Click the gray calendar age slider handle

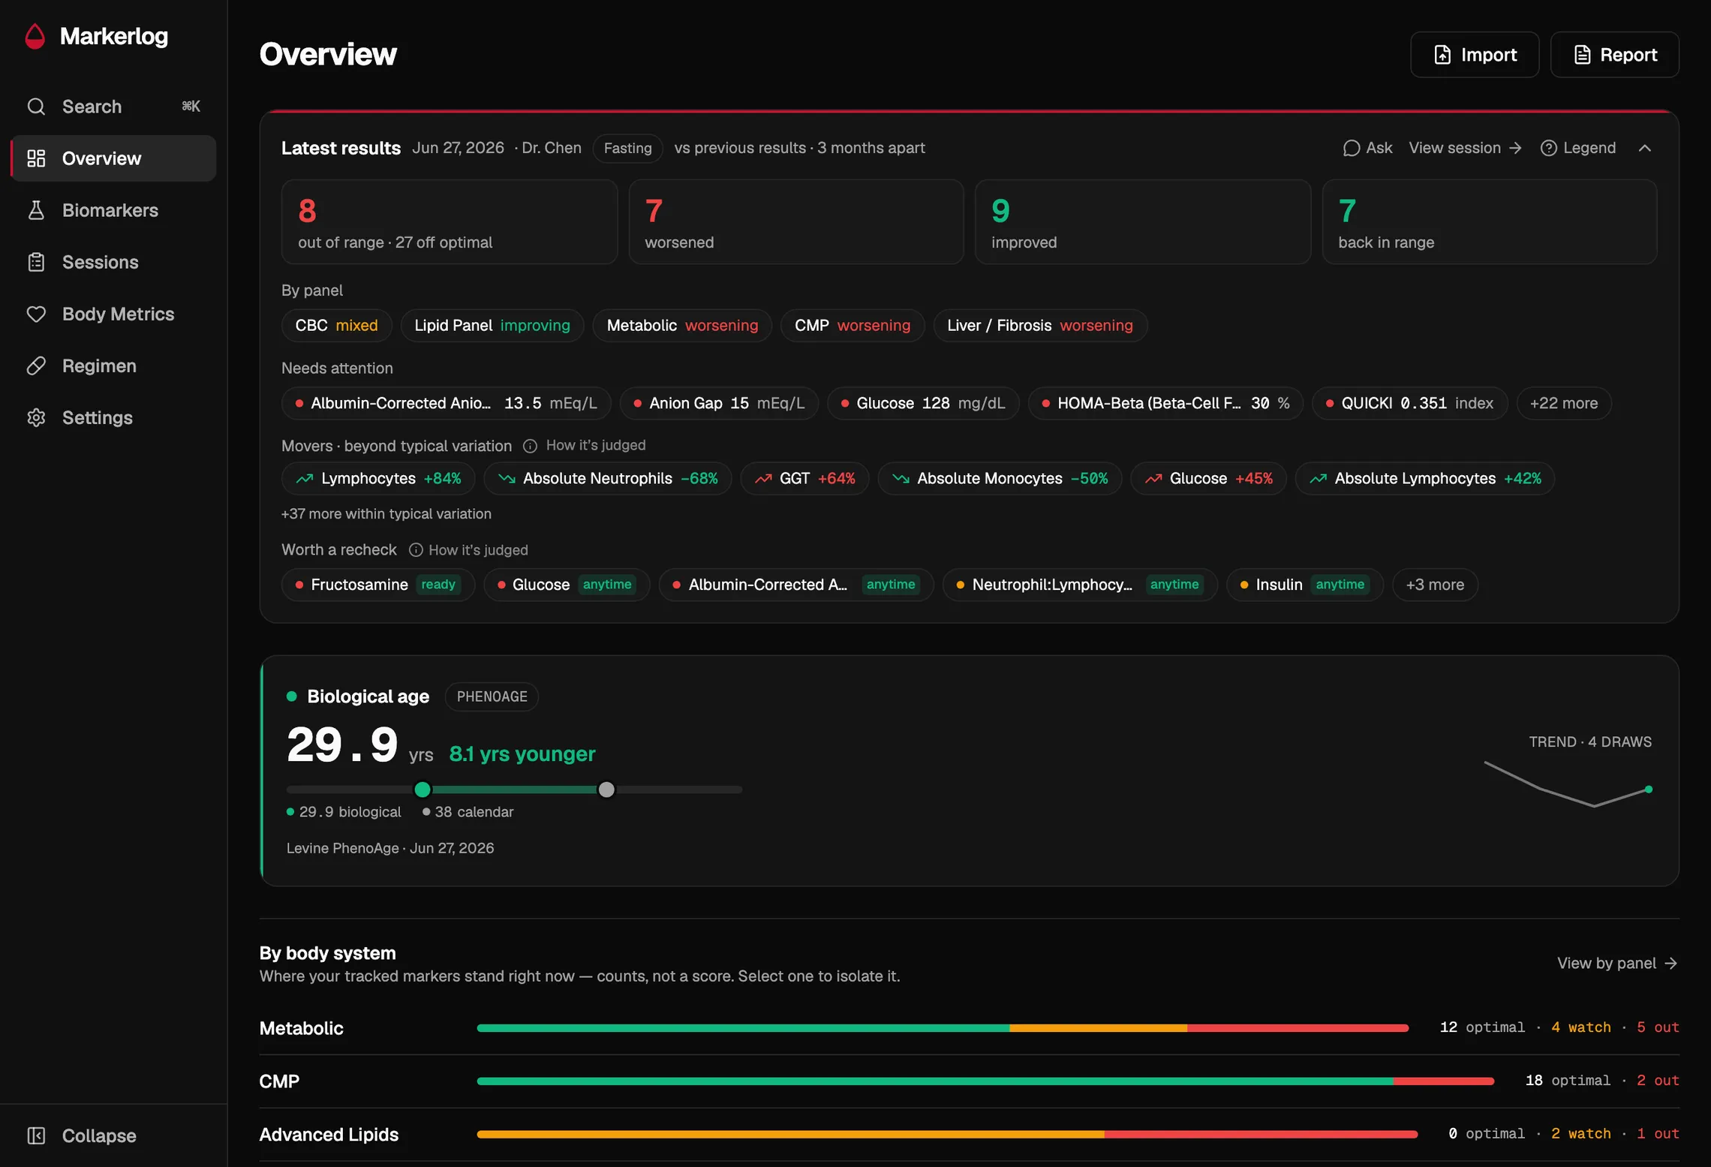coord(606,790)
